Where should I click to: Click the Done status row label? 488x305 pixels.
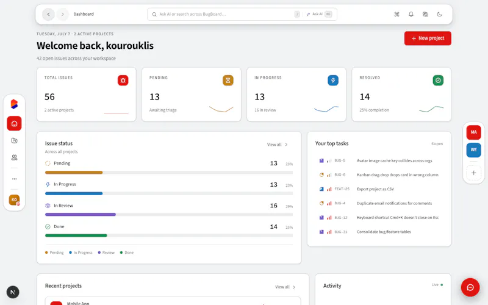coord(59,226)
